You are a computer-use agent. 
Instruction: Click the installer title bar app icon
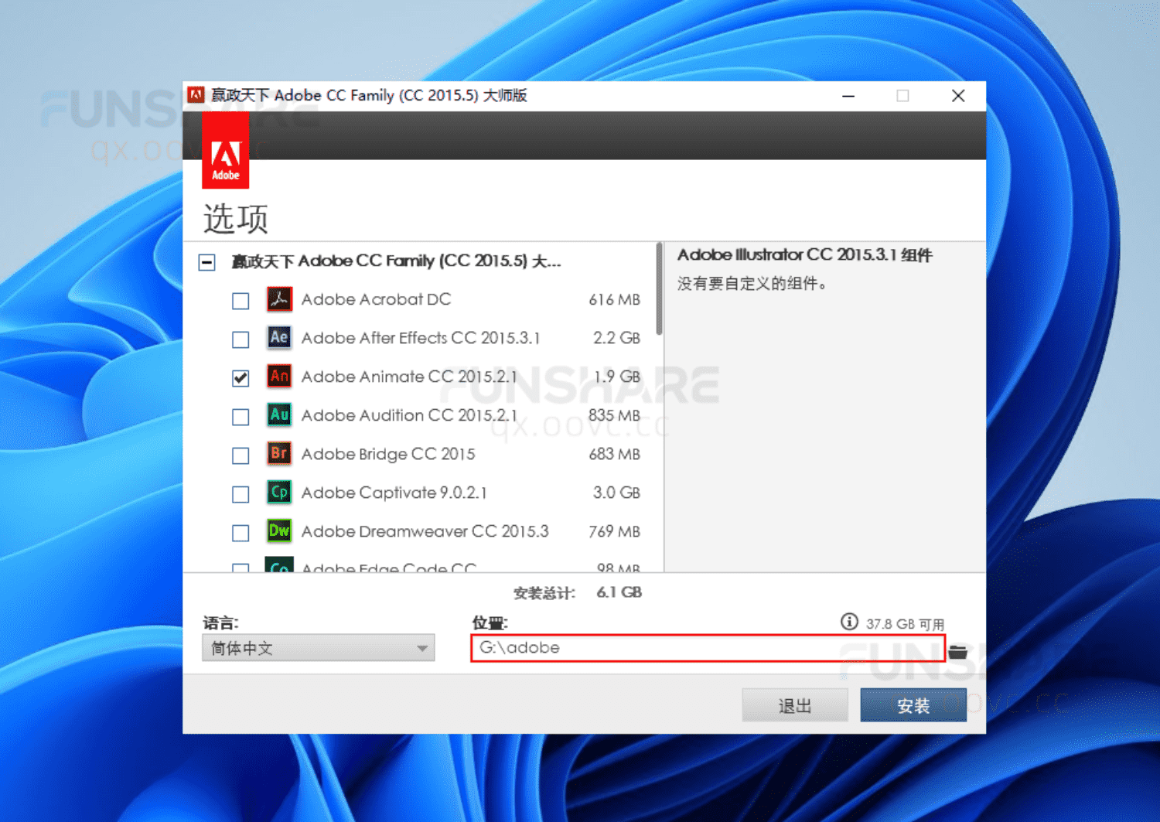(196, 95)
